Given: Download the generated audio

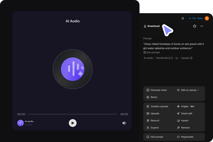Looking at the screenshot, I should pyautogui.click(x=152, y=26).
